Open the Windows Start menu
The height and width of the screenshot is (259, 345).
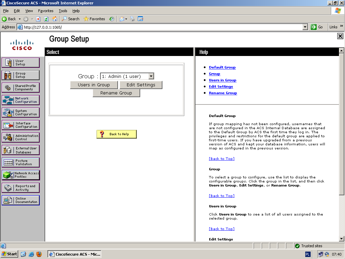(x=9, y=254)
